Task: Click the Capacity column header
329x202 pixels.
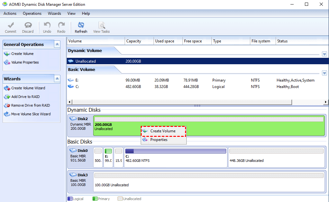Action: pos(139,41)
